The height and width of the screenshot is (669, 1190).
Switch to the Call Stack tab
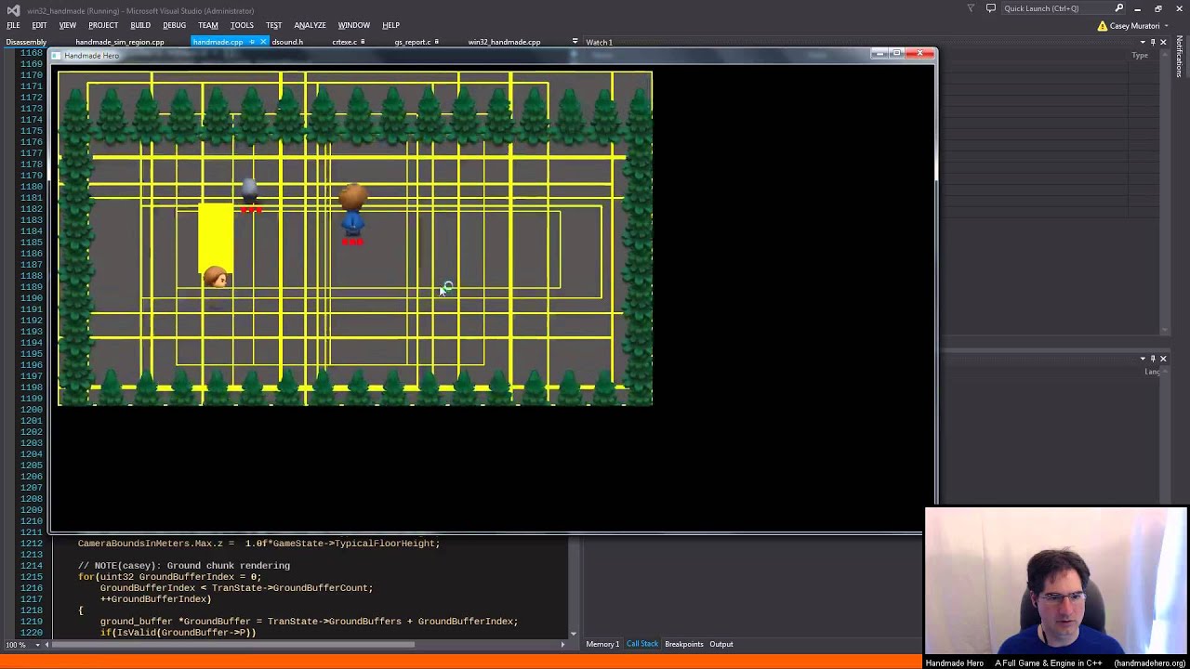[641, 644]
